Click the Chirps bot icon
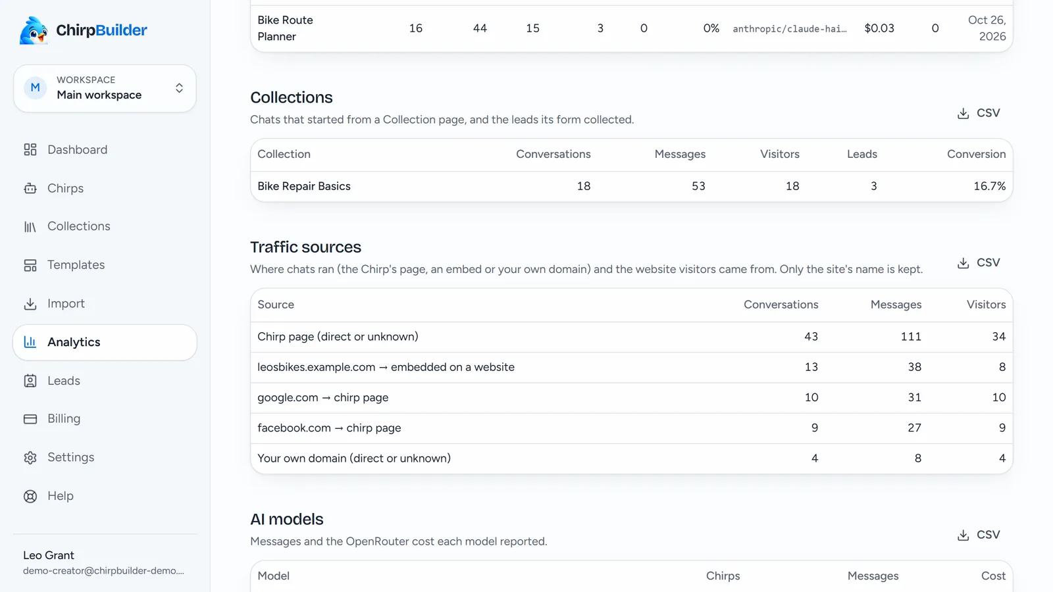Screen dimensions: 1053x592 click(30, 188)
